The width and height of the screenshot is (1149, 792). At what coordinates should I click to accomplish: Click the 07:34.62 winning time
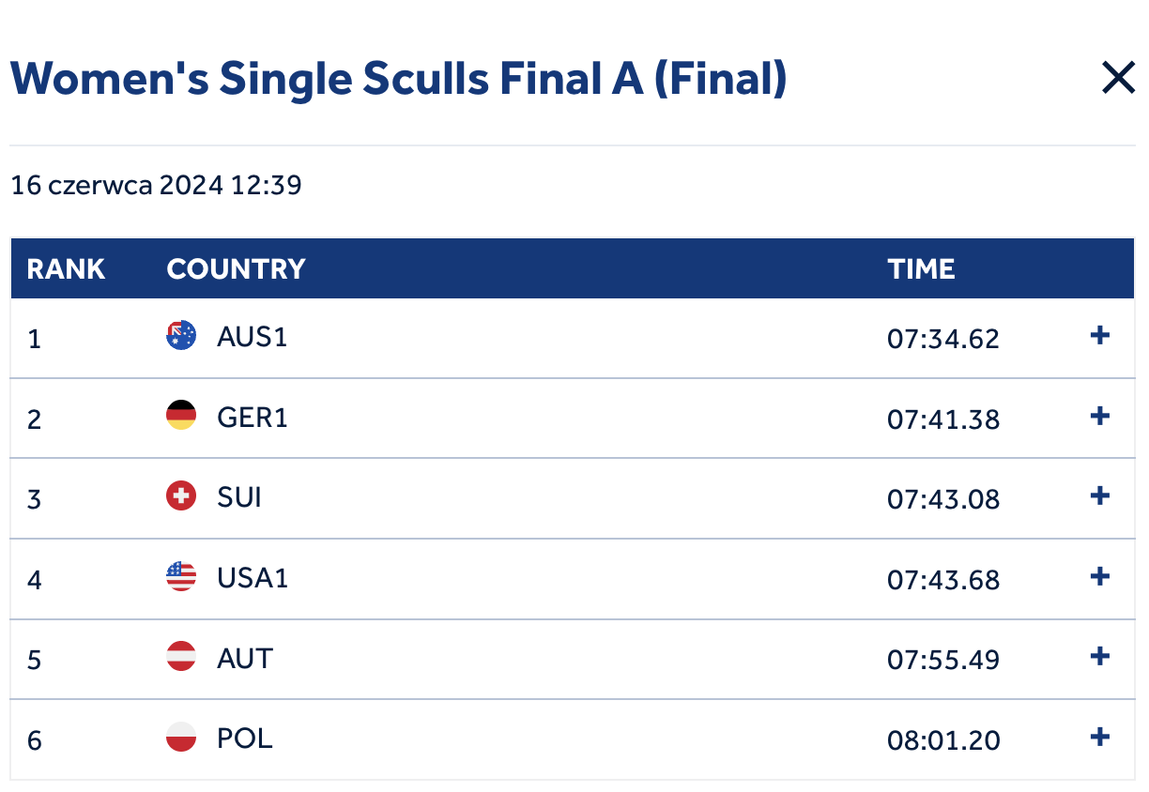[943, 338]
